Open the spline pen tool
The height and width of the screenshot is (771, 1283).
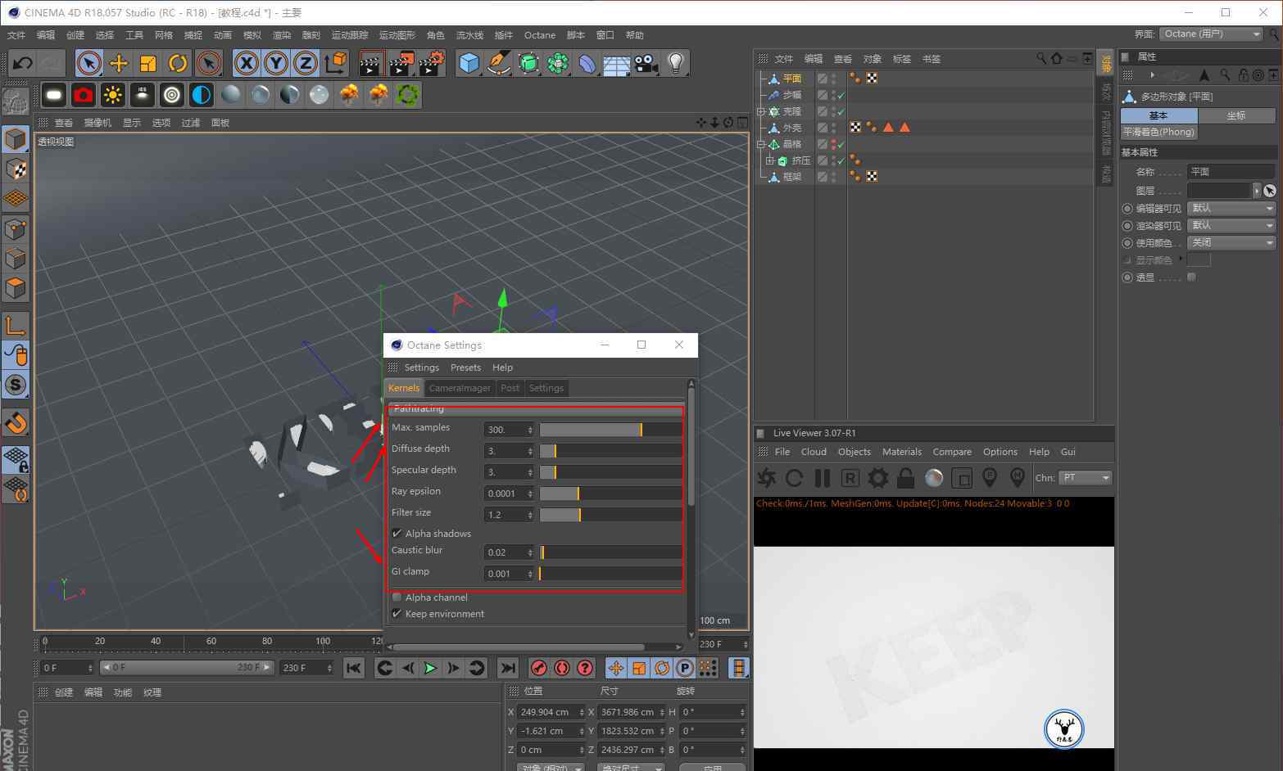(x=499, y=63)
